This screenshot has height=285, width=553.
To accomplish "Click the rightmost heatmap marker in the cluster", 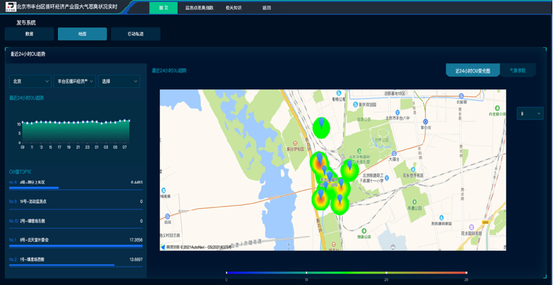I will 350,169.
